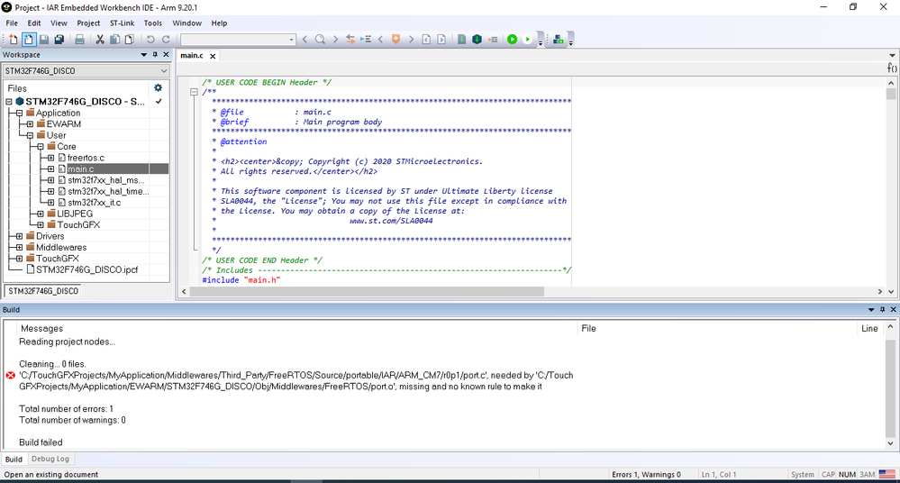Click the red error icon in Build messages
This screenshot has width=900, height=483.
click(10, 376)
